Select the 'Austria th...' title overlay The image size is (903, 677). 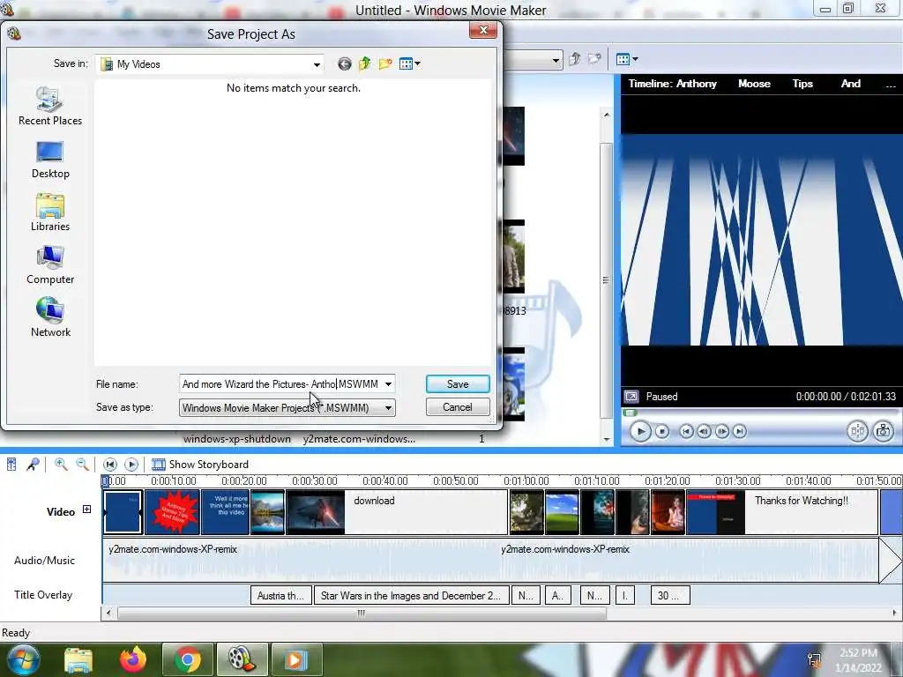tap(281, 596)
